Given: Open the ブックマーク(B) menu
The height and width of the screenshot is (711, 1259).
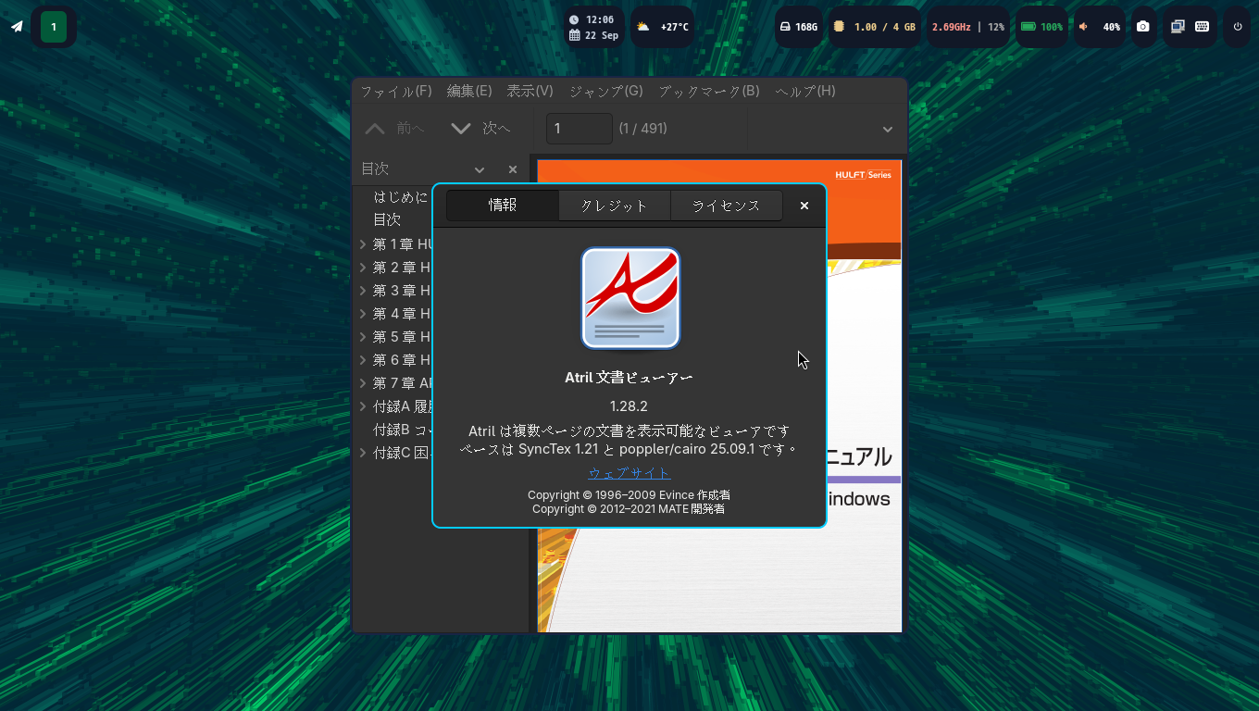Looking at the screenshot, I should tap(708, 91).
